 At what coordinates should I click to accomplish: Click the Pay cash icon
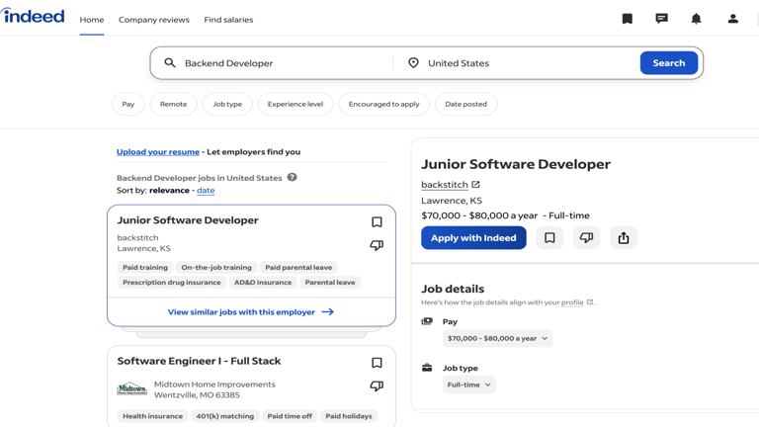point(427,321)
